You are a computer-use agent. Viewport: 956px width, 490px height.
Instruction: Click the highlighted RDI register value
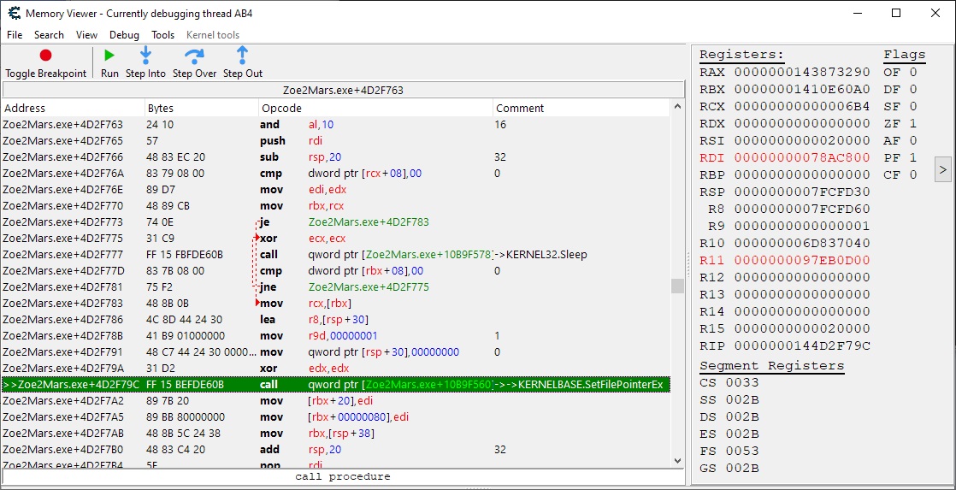pos(801,158)
